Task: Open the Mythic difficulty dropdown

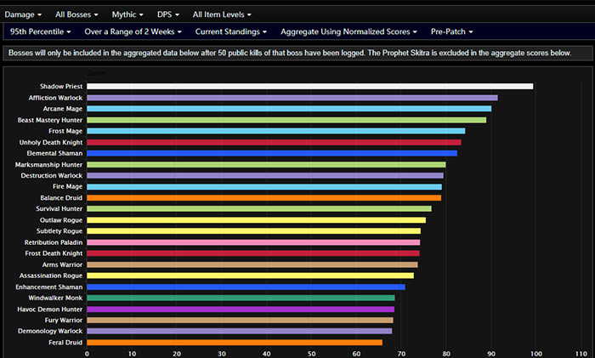Action: [127, 14]
